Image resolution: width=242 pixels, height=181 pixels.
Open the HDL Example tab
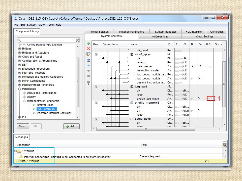[x=194, y=32]
